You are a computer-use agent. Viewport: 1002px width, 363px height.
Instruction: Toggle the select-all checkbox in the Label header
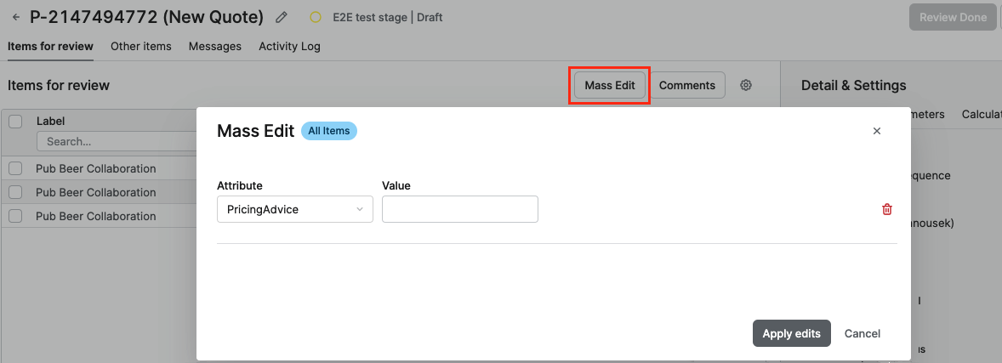(x=15, y=122)
